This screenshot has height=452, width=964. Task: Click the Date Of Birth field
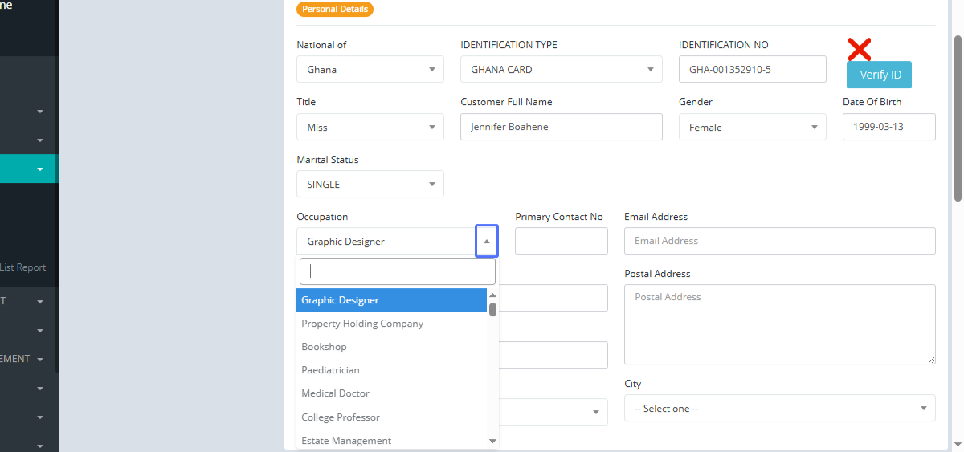888,128
